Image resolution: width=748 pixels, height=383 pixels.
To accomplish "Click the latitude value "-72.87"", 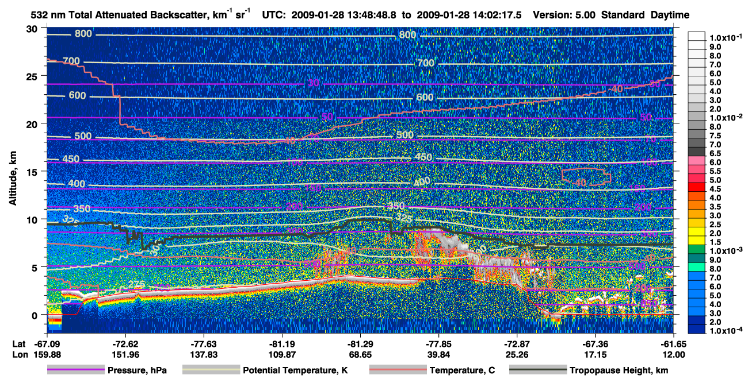I will (x=517, y=343).
